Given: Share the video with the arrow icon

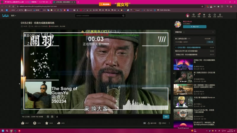Looking at the screenshot, I should coord(59,123).
